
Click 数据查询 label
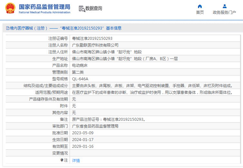point(94,8)
